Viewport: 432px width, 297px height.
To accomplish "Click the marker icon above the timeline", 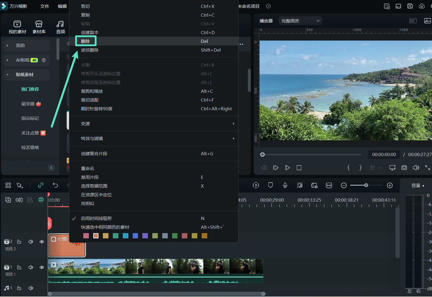I will pos(270,185).
